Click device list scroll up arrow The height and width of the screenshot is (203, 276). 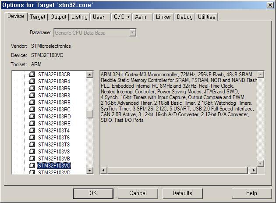(90, 75)
